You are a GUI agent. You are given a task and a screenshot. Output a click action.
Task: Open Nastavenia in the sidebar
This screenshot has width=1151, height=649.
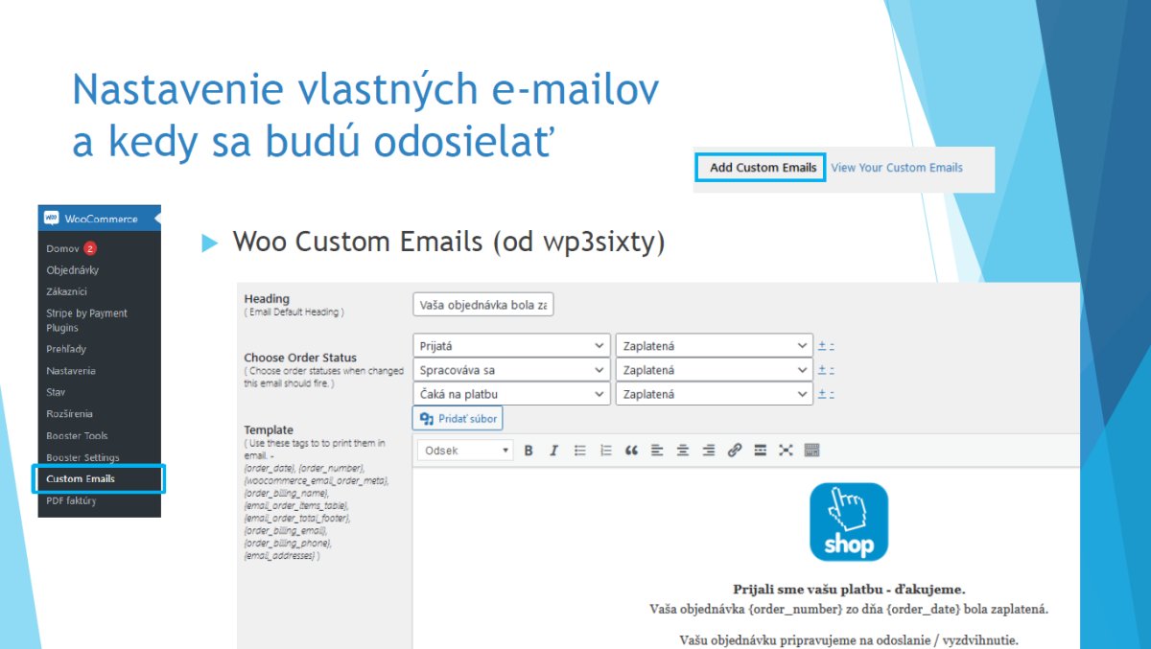click(71, 371)
